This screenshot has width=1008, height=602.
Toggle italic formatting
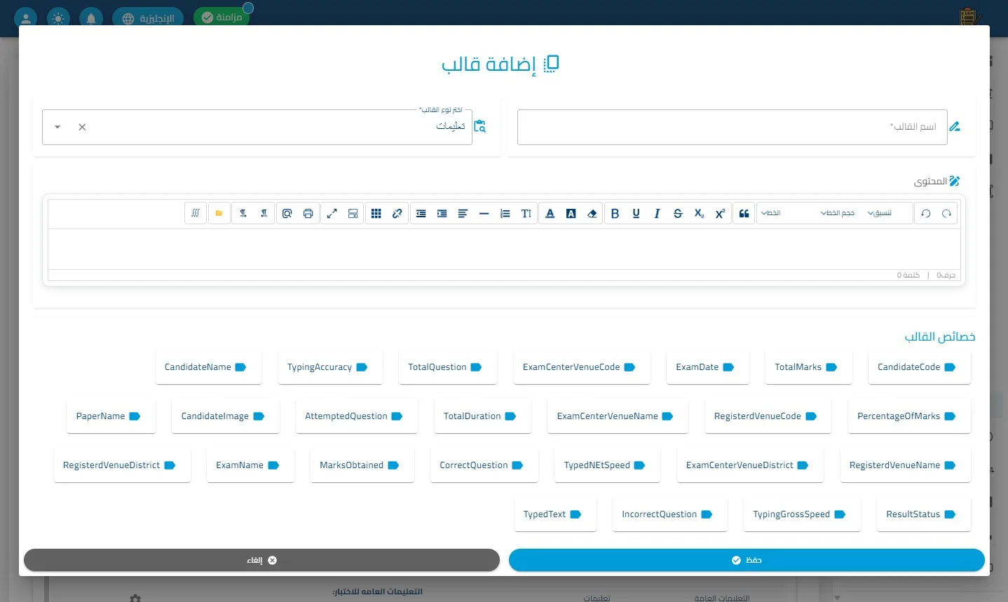pos(657,213)
